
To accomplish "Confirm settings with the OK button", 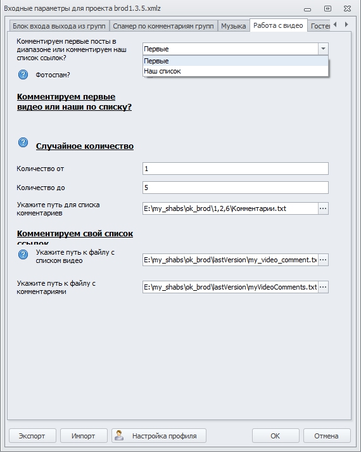I will (275, 435).
